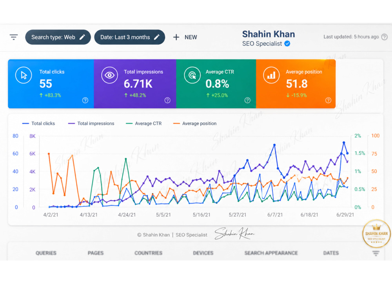Open help icon on Average CTR card

(247, 100)
